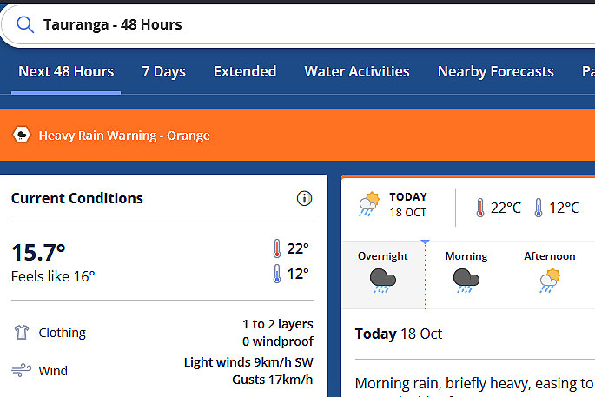Click the Clothing shirt icon

point(22,333)
